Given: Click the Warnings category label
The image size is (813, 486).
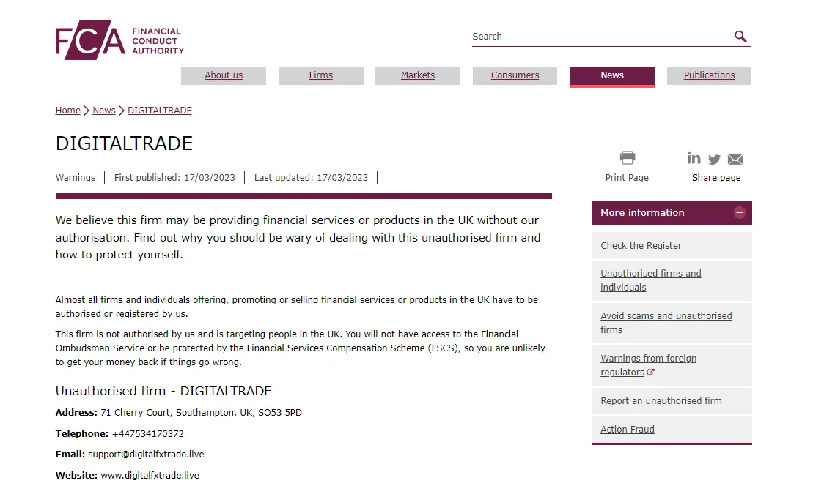Looking at the screenshot, I should tap(76, 178).
